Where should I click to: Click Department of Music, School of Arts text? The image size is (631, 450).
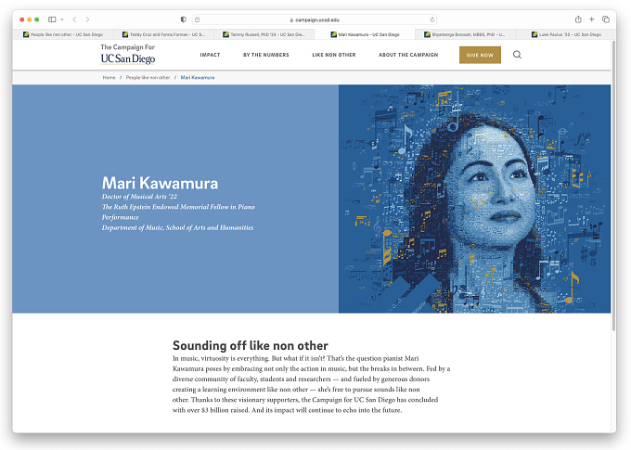(x=177, y=227)
